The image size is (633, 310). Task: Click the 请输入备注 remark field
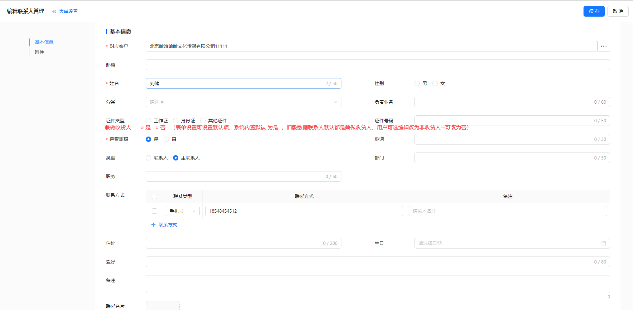pyautogui.click(x=508, y=211)
